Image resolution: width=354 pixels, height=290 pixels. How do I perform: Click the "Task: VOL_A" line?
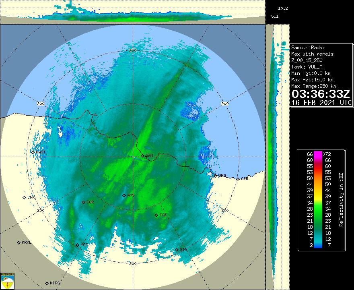point(307,67)
